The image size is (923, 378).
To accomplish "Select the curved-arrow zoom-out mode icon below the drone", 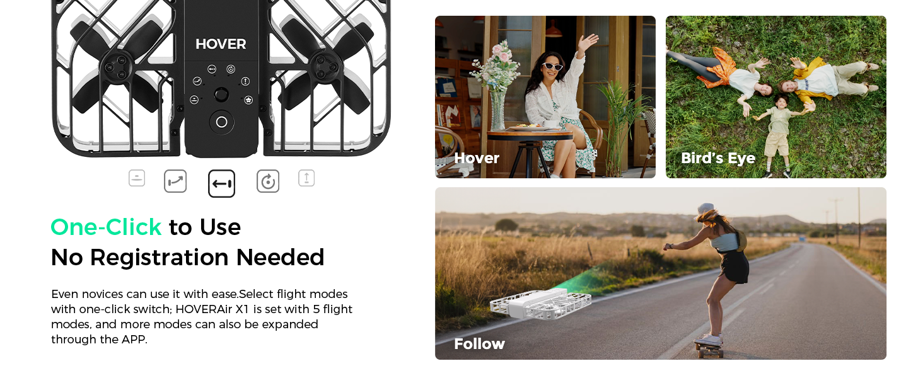I will pyautogui.click(x=175, y=181).
